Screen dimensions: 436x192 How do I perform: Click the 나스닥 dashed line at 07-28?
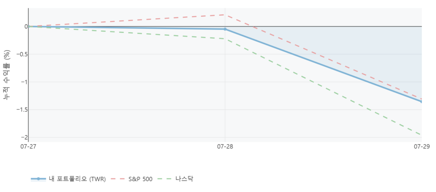pyautogui.click(x=225, y=39)
